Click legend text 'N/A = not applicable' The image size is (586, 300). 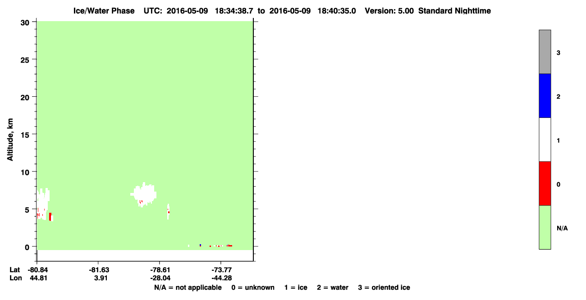coord(188,287)
